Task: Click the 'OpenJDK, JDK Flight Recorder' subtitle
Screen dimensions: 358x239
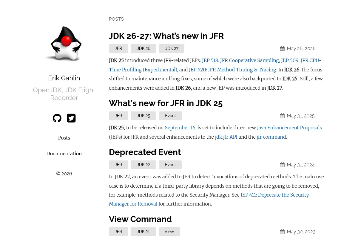Action: tap(64, 94)
